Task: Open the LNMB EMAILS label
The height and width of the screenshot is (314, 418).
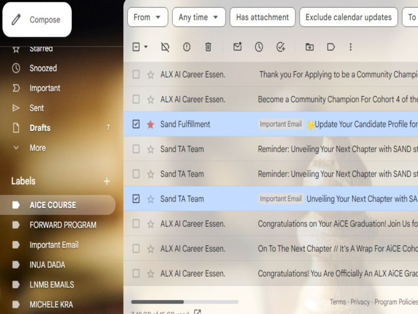Action: coord(52,285)
